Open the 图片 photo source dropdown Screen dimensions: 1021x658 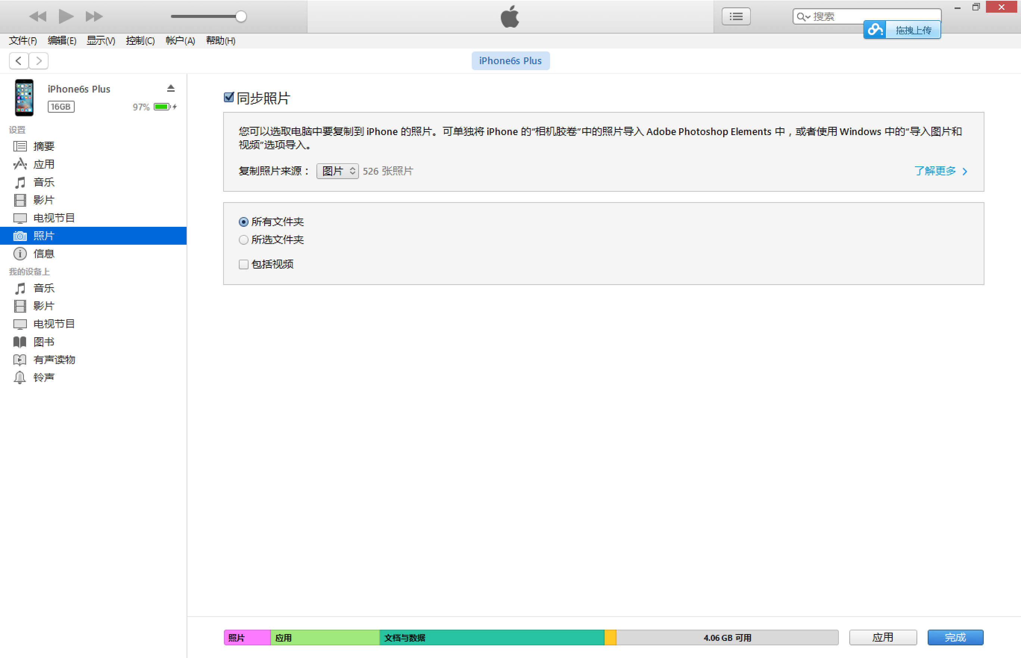point(337,171)
